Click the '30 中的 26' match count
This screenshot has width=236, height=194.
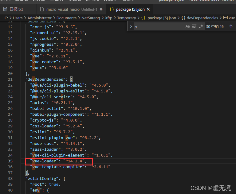coord(215,27)
